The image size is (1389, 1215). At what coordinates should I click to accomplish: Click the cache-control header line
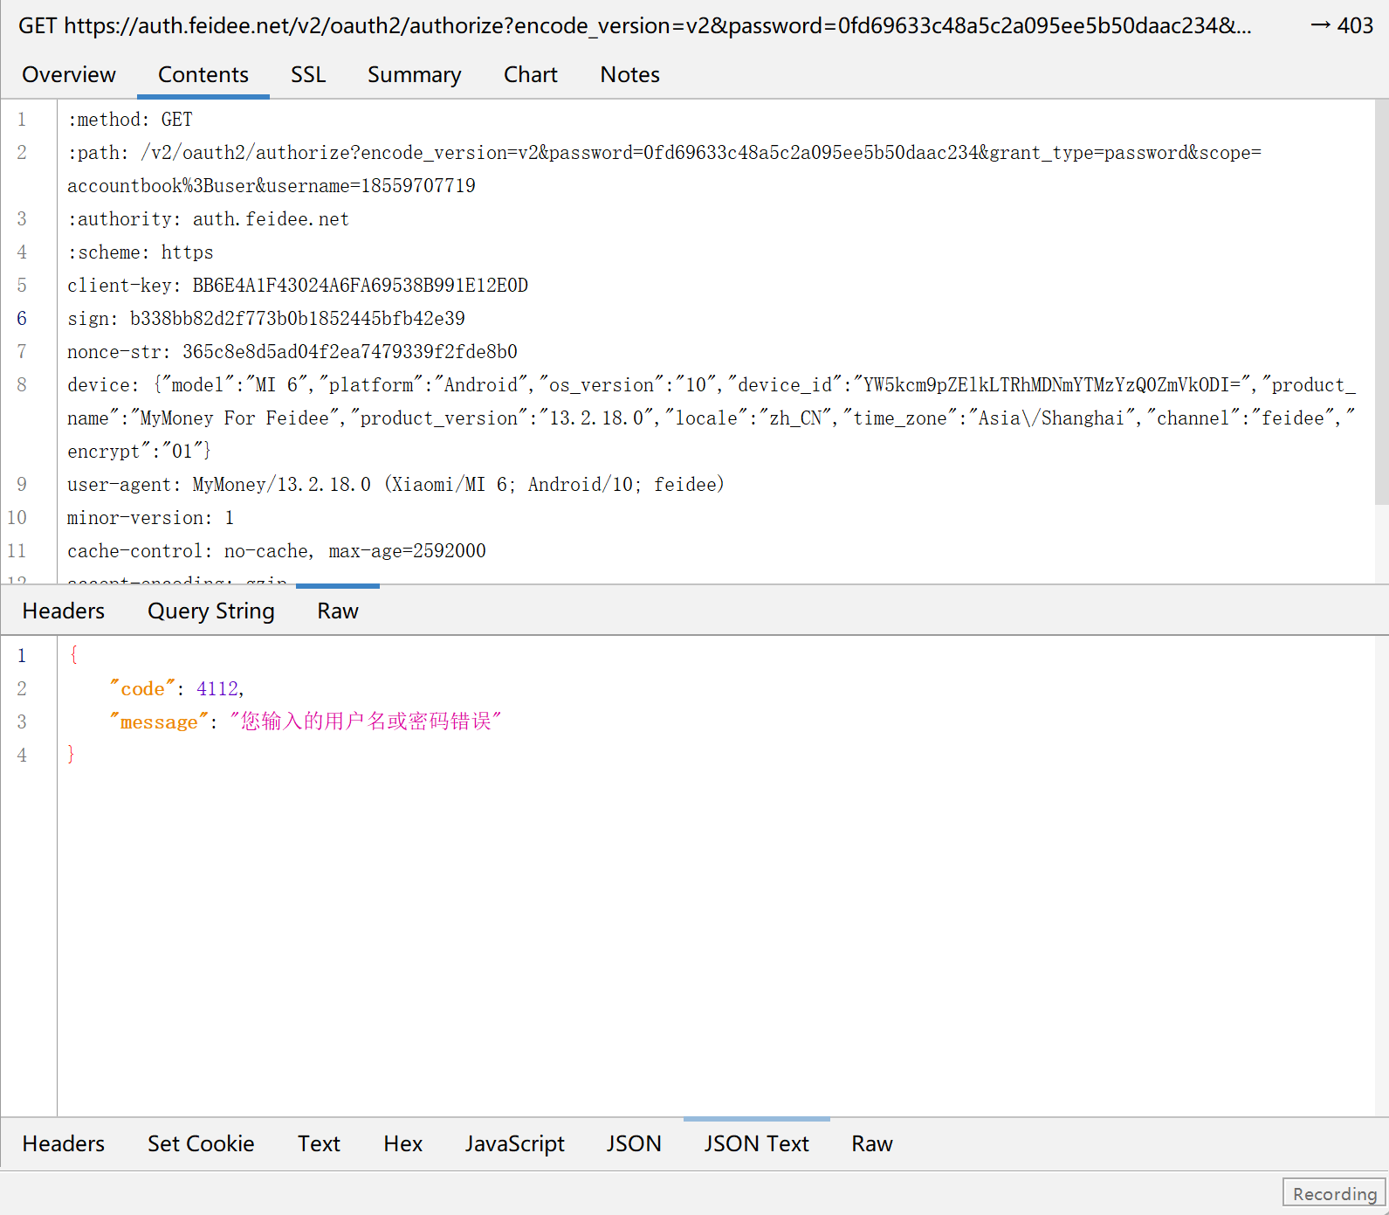click(277, 551)
